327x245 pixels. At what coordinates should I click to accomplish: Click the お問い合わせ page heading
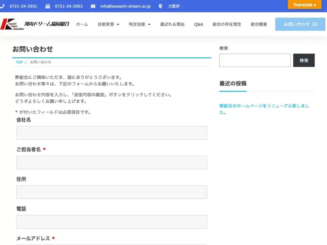coord(33,49)
